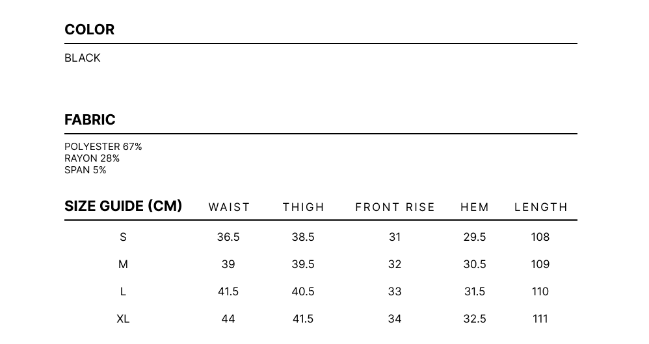Click the POLYESTER 67% line

pos(103,147)
